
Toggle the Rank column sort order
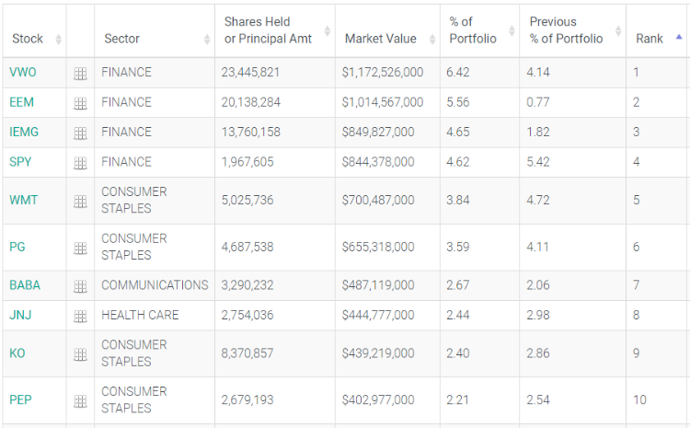(x=650, y=40)
